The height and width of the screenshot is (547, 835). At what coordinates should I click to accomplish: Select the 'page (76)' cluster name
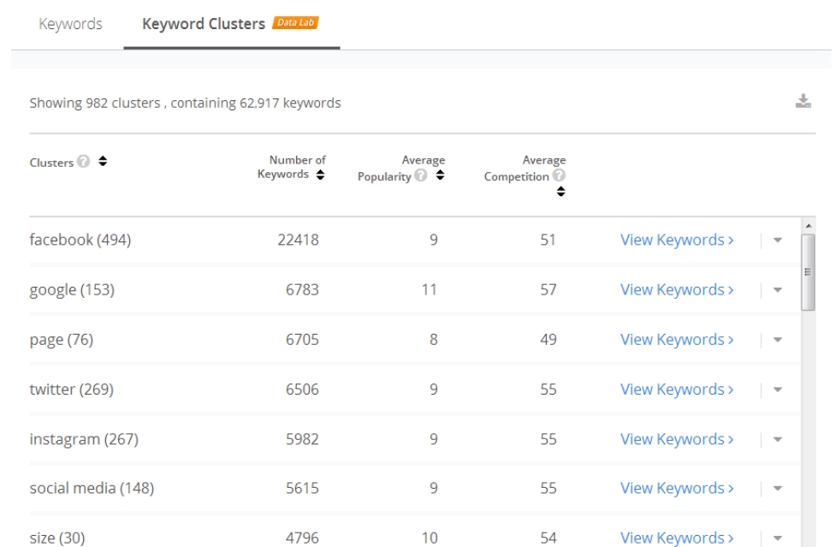click(62, 340)
